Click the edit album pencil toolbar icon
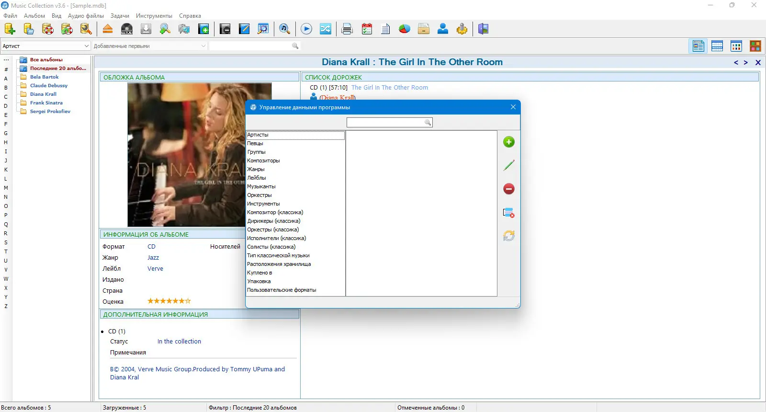766x412 pixels. tap(244, 29)
